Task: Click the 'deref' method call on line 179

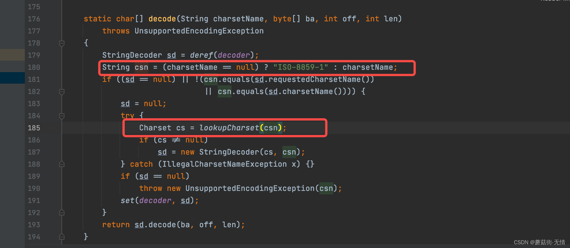Action: [201, 55]
